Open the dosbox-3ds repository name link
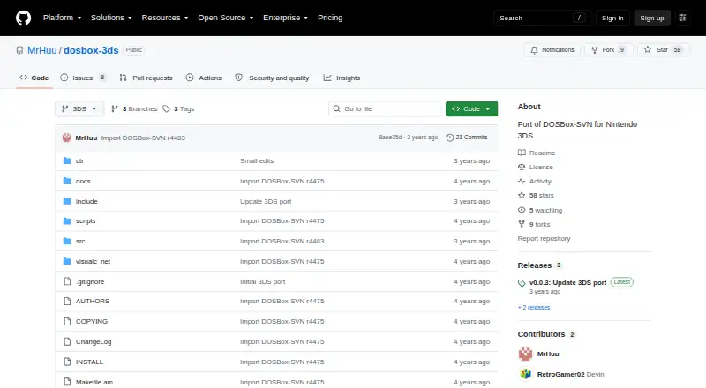 click(91, 50)
